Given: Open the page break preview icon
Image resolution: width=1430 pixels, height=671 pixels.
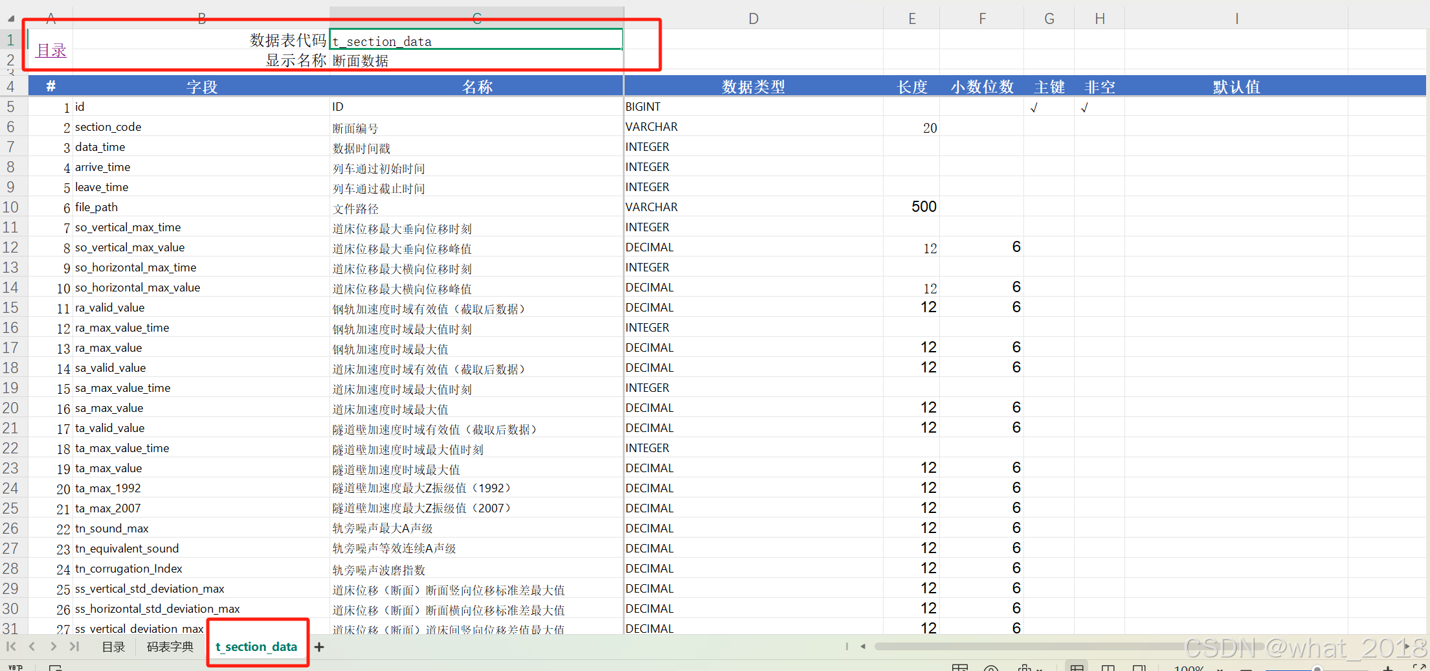Looking at the screenshot, I should pyautogui.click(x=1139, y=668).
